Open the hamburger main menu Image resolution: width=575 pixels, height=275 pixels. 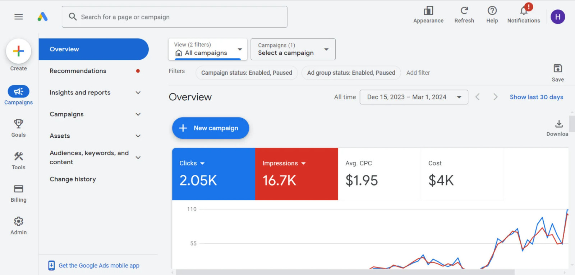pyautogui.click(x=19, y=17)
